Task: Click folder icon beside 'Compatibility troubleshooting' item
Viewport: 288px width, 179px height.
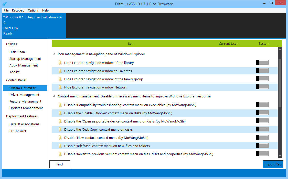Action: (x=60, y=105)
